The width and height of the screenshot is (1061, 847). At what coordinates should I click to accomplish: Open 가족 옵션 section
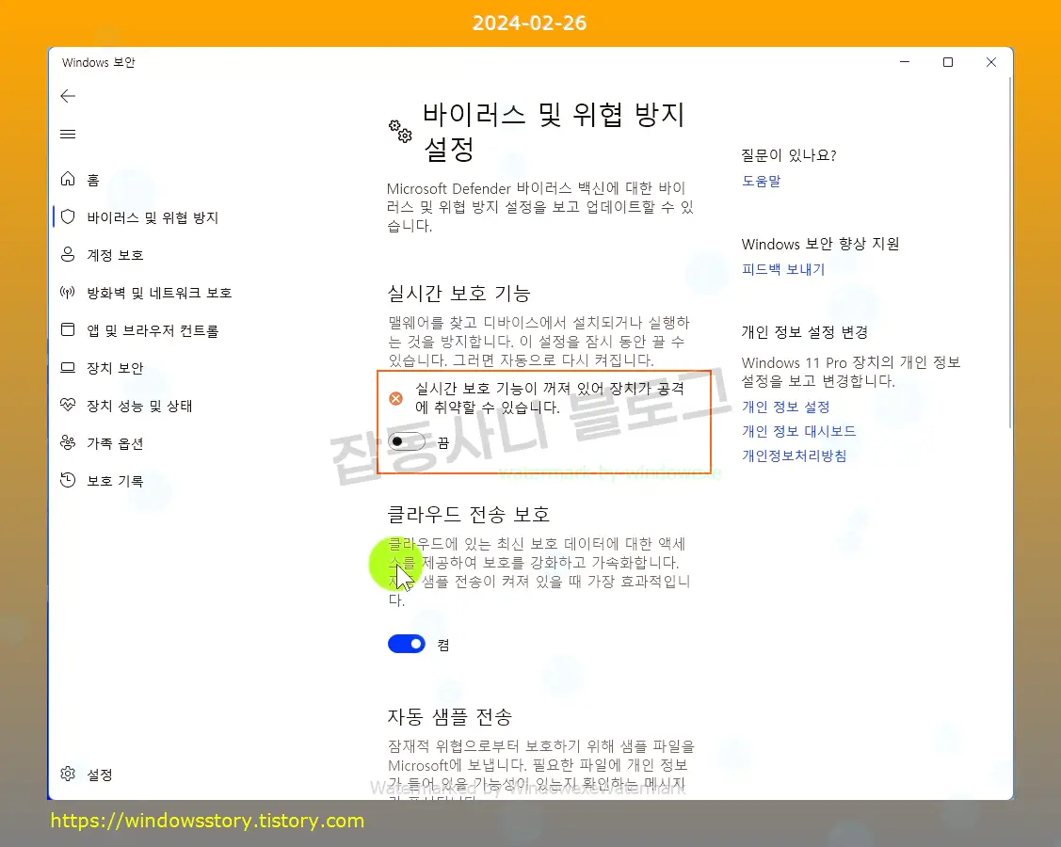point(115,444)
